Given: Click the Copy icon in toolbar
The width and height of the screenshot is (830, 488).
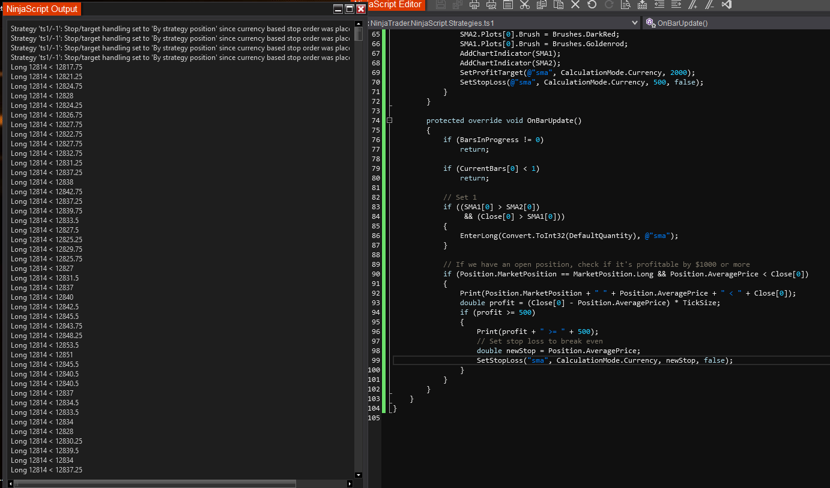Looking at the screenshot, I should 542,5.
